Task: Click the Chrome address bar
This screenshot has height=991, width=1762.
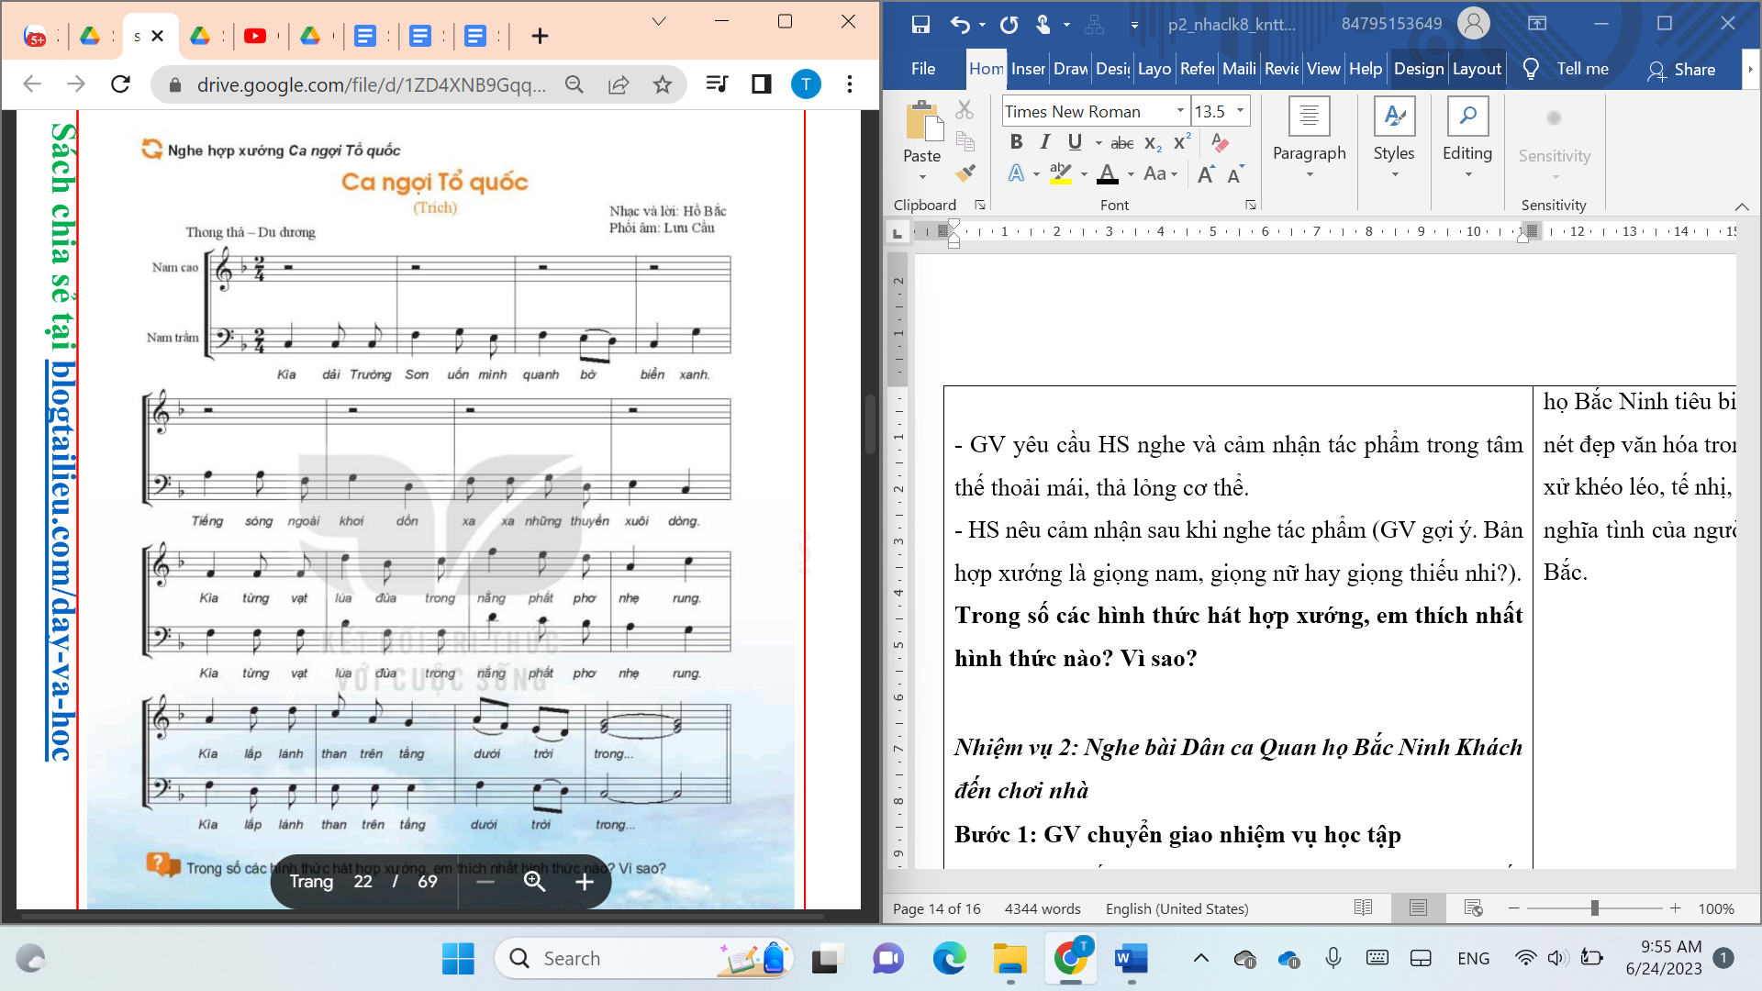Action: pyautogui.click(x=372, y=84)
